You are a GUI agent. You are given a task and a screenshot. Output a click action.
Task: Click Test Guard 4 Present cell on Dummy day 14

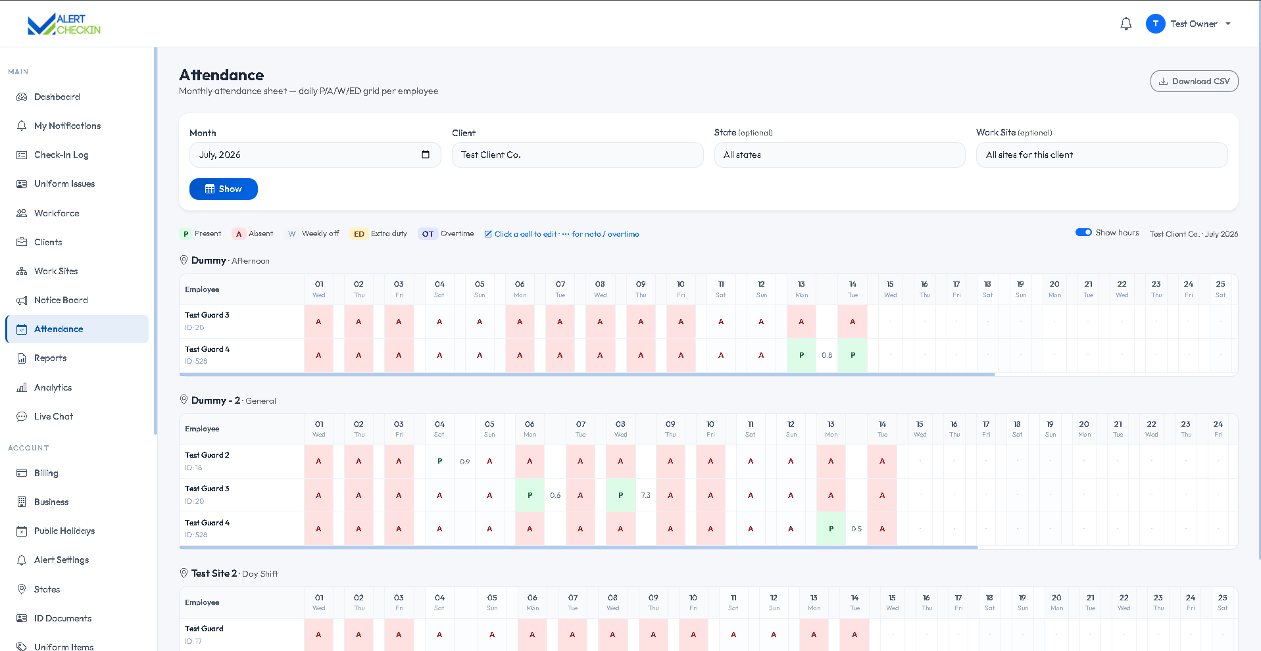pos(853,355)
